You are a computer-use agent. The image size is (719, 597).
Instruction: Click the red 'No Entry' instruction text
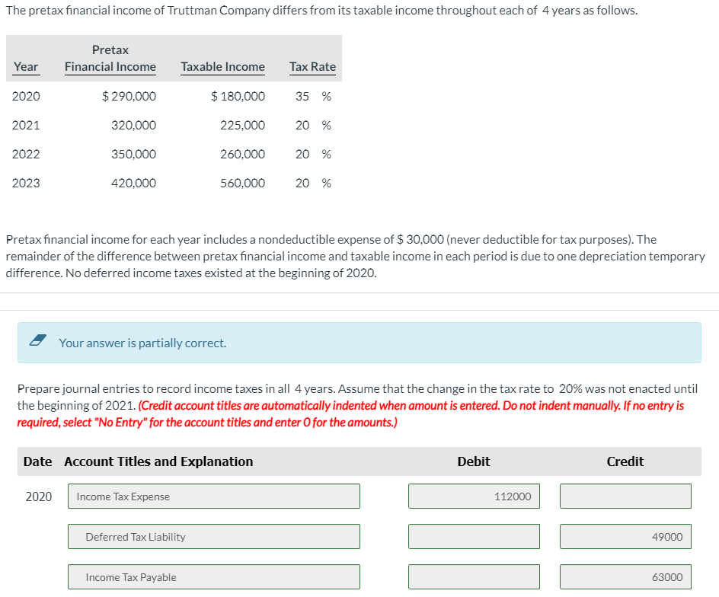pyautogui.click(x=350, y=414)
